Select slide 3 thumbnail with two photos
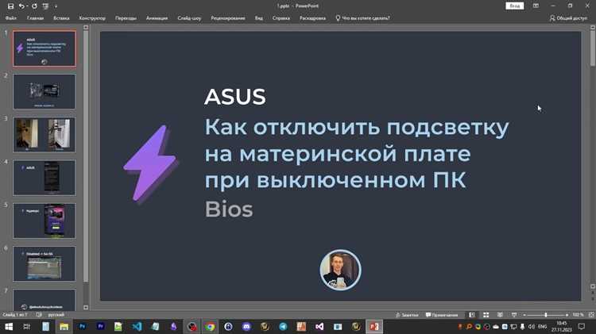 click(x=45, y=134)
